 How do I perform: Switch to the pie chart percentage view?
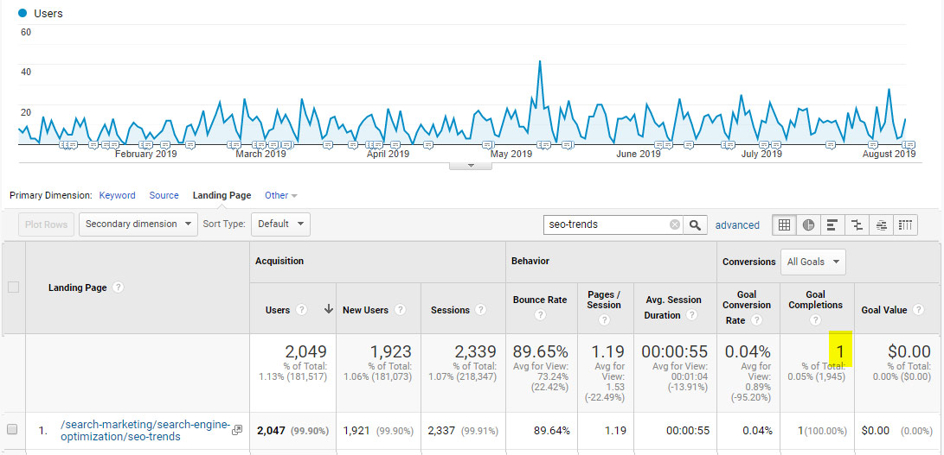click(808, 224)
